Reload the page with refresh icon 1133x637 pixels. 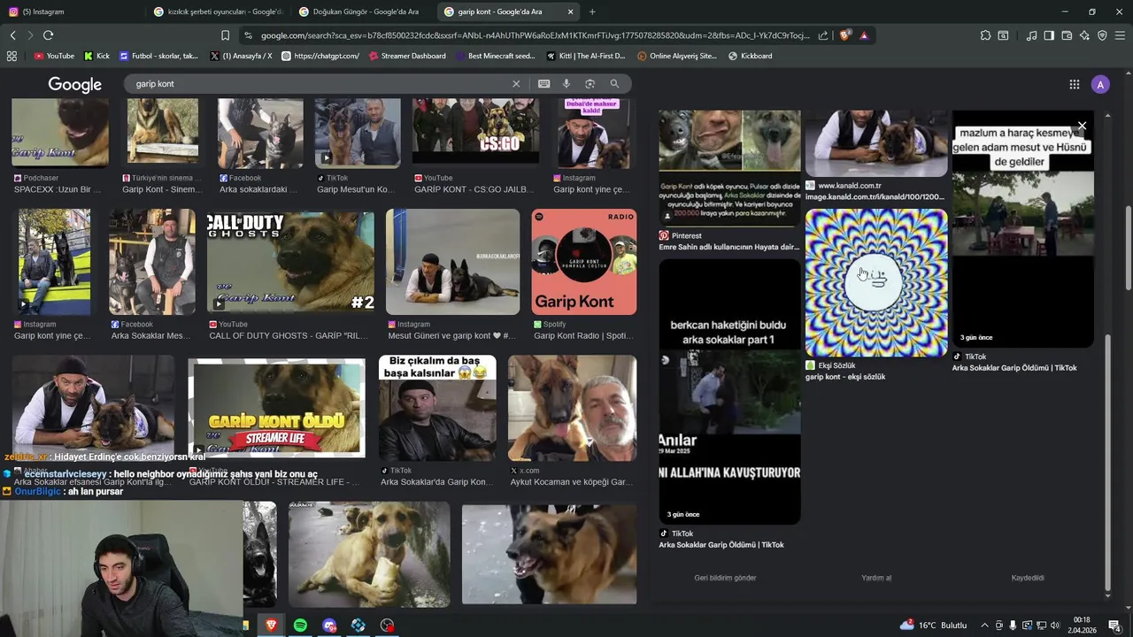click(48, 35)
